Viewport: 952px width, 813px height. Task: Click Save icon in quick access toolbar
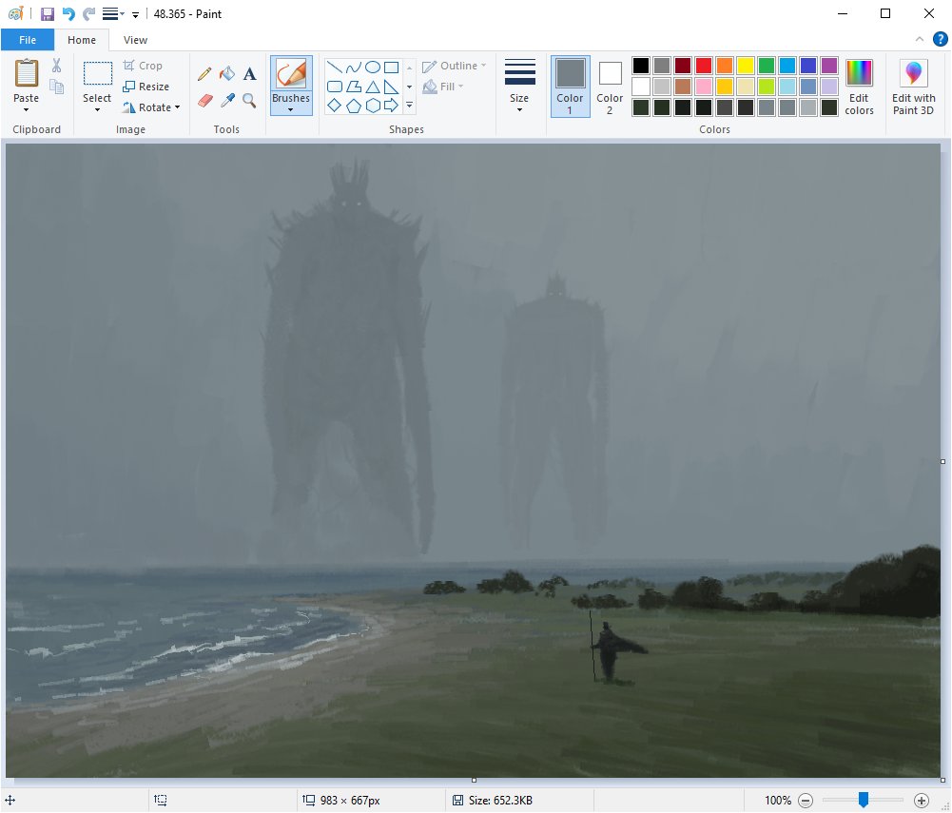click(48, 14)
